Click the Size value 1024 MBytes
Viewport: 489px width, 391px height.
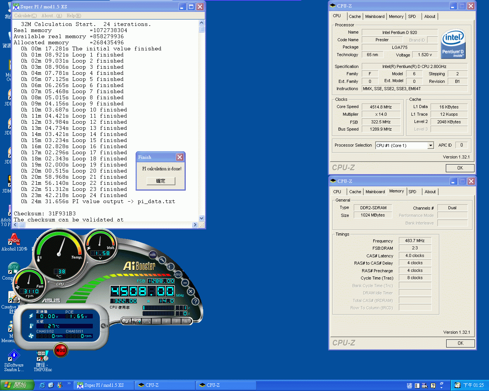[x=373, y=215]
